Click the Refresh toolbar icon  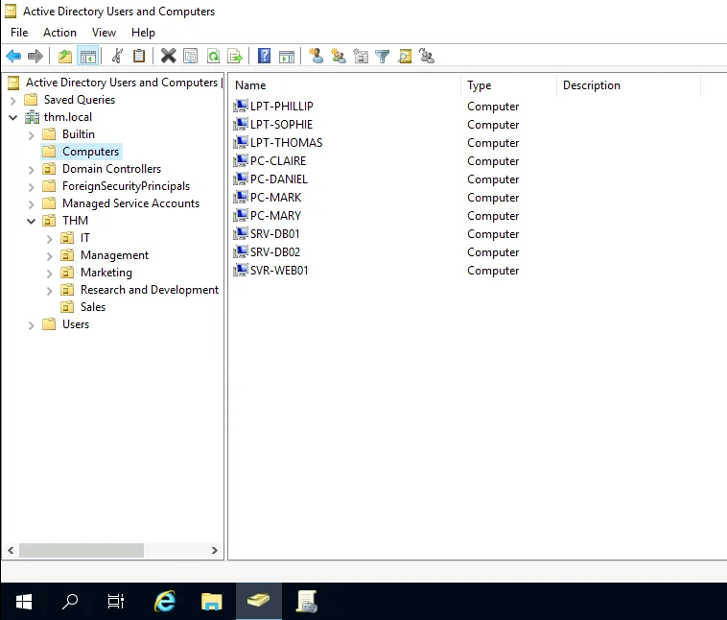click(x=213, y=57)
